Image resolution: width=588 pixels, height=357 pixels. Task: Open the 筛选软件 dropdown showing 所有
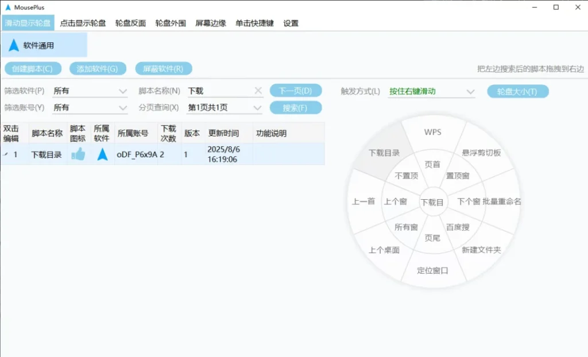[90, 90]
